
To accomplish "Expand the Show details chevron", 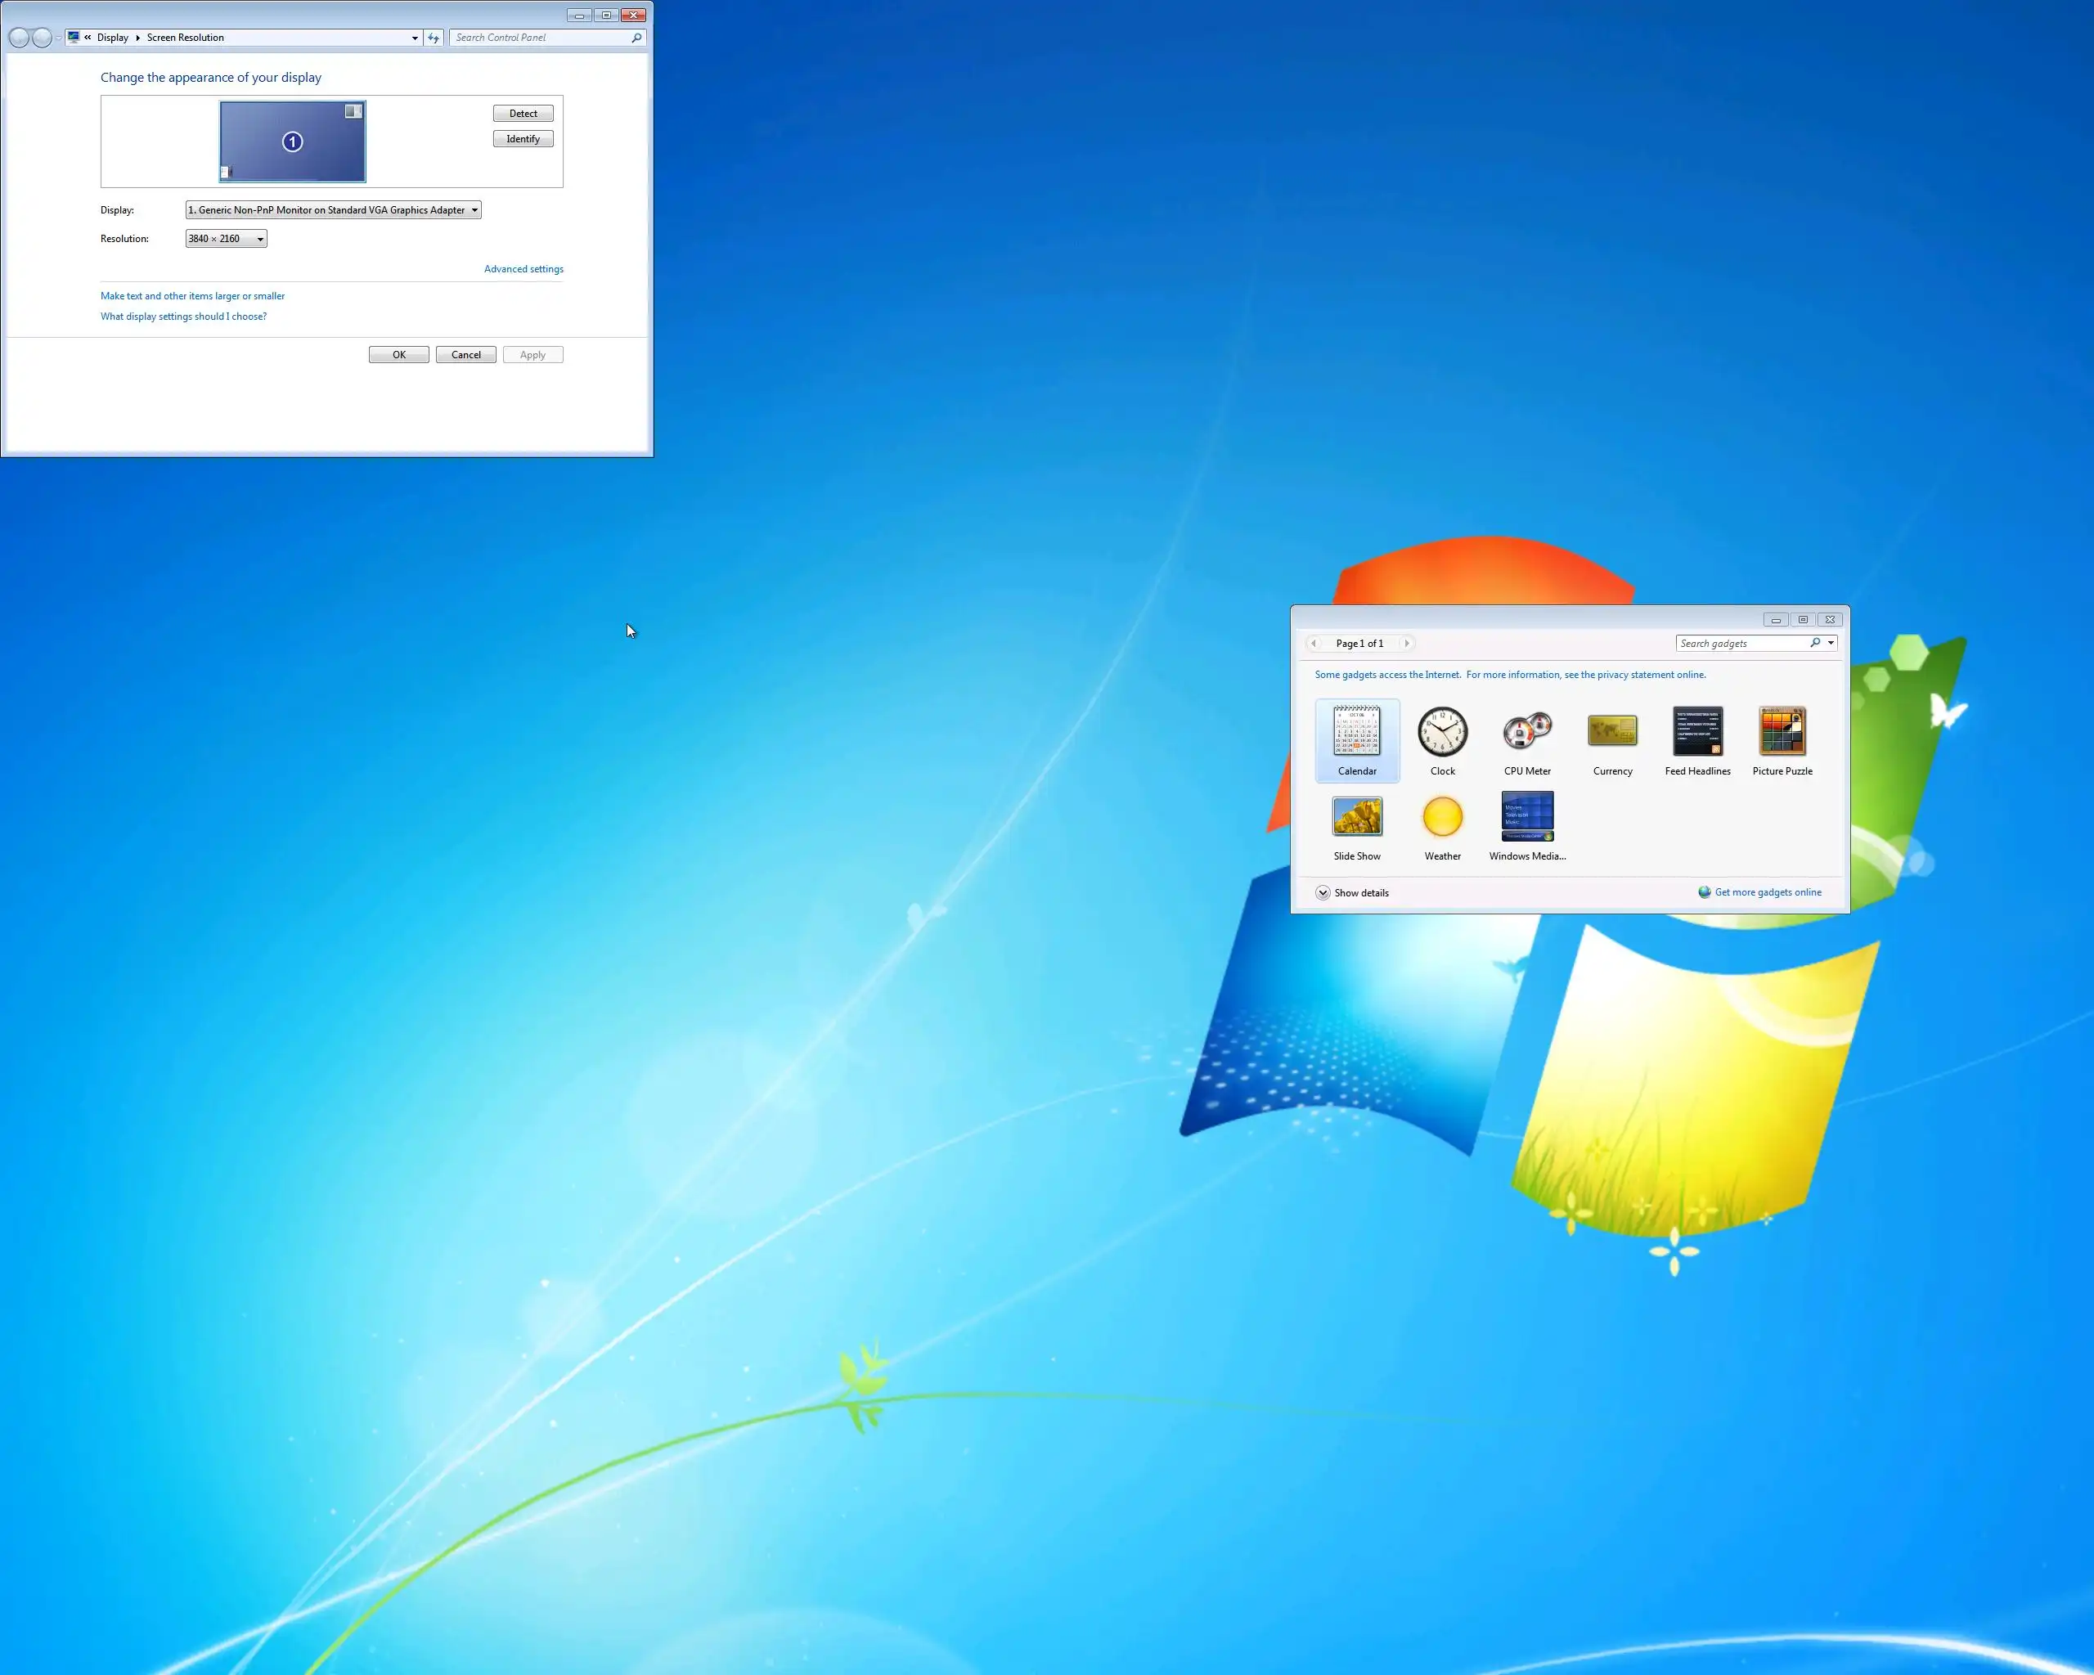I will pos(1323,892).
